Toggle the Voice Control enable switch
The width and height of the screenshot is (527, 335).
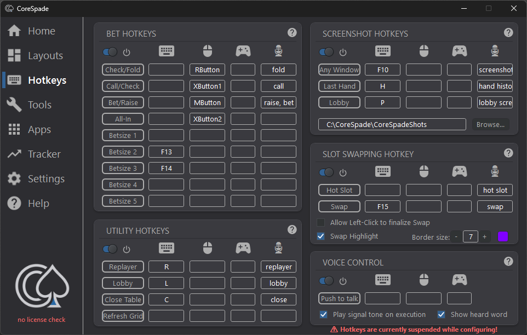(x=326, y=280)
